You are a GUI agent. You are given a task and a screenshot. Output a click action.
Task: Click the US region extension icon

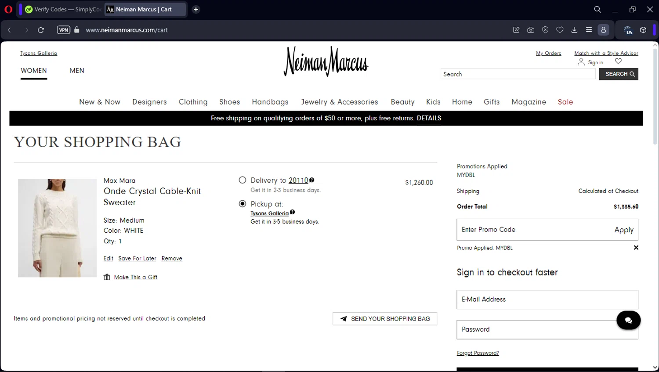coord(628,30)
